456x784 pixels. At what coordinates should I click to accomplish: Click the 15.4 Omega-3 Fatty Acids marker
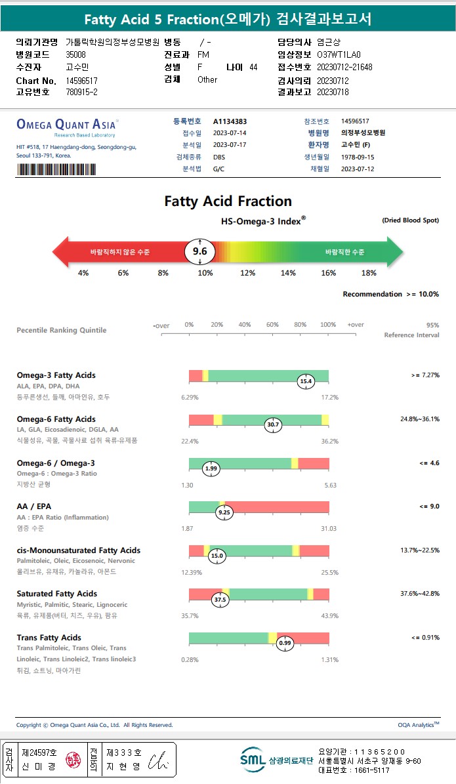pos(306,381)
